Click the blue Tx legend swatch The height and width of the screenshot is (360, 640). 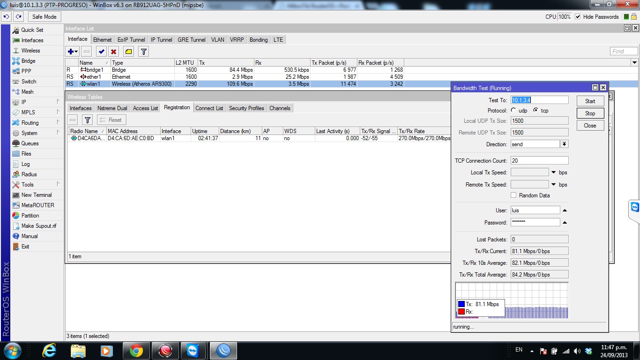461,304
